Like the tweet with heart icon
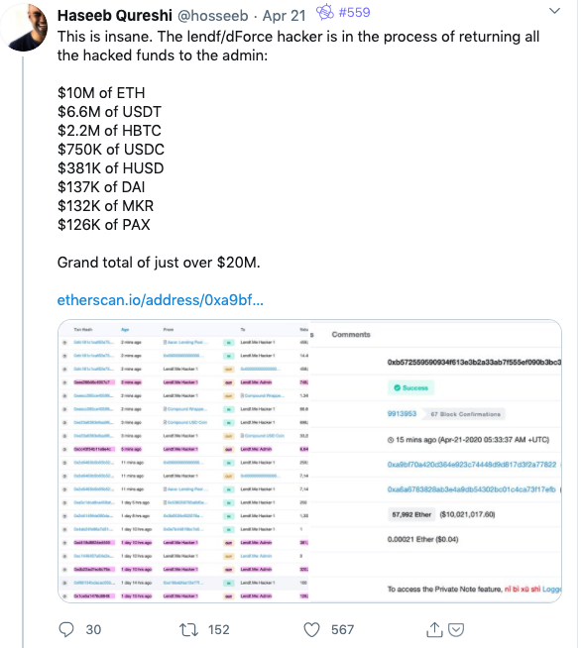The height and width of the screenshot is (648, 581). click(x=311, y=630)
